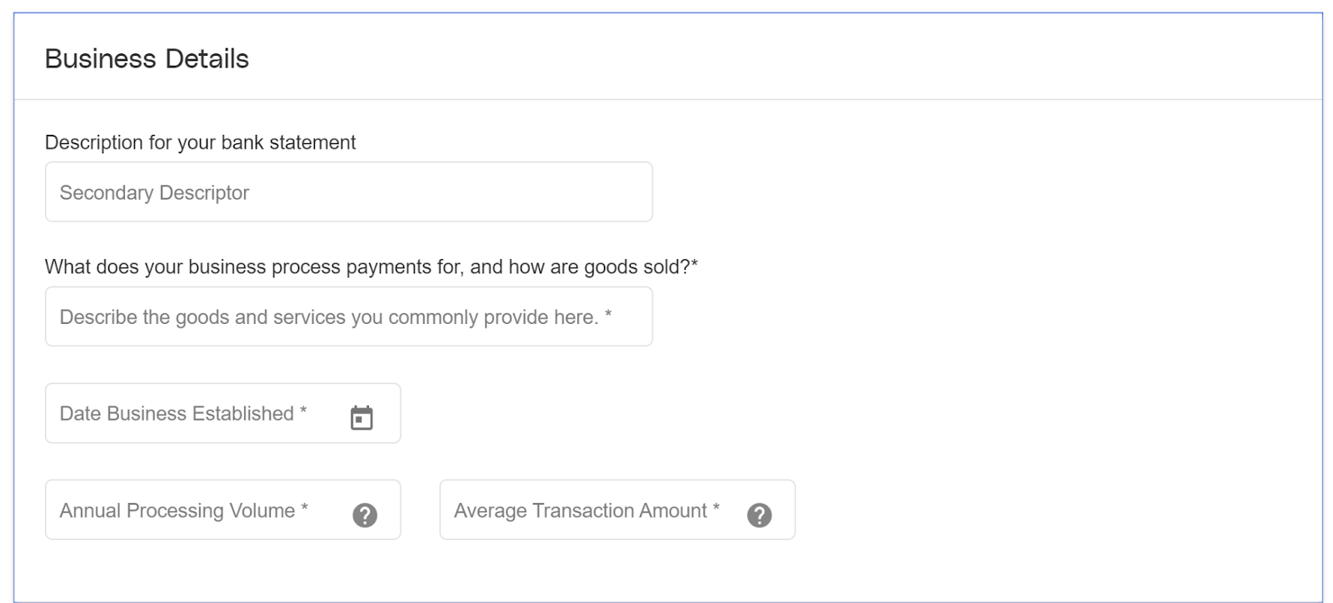This screenshot has height=603, width=1333.
Task: Click the 'Date Business Established' placeholder text
Action: (182, 413)
